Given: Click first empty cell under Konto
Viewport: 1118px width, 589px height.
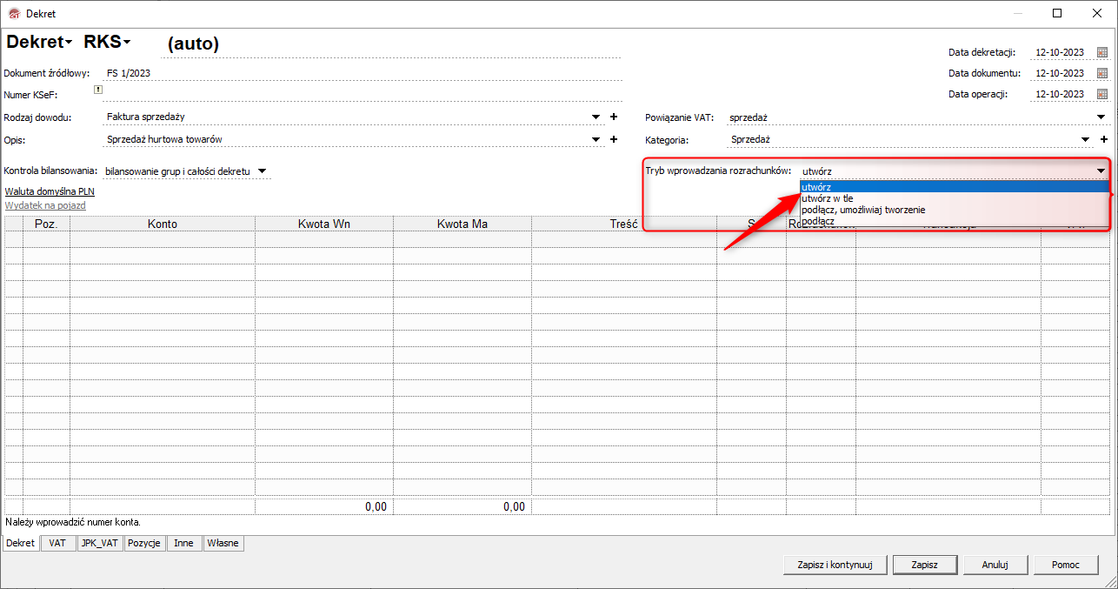Looking at the screenshot, I should (163, 239).
